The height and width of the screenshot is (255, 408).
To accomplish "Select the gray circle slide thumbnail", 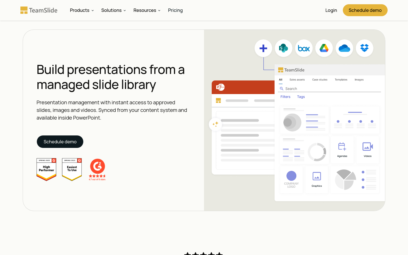I will (x=304, y=120).
